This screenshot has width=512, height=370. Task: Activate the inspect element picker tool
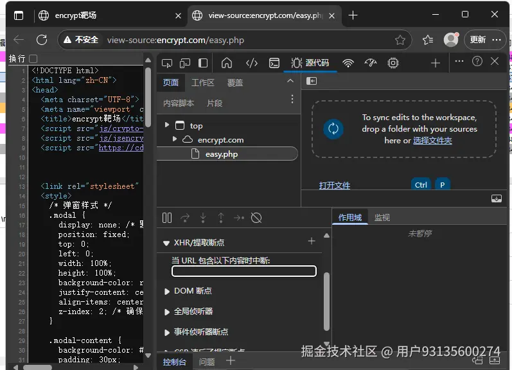pos(167,63)
